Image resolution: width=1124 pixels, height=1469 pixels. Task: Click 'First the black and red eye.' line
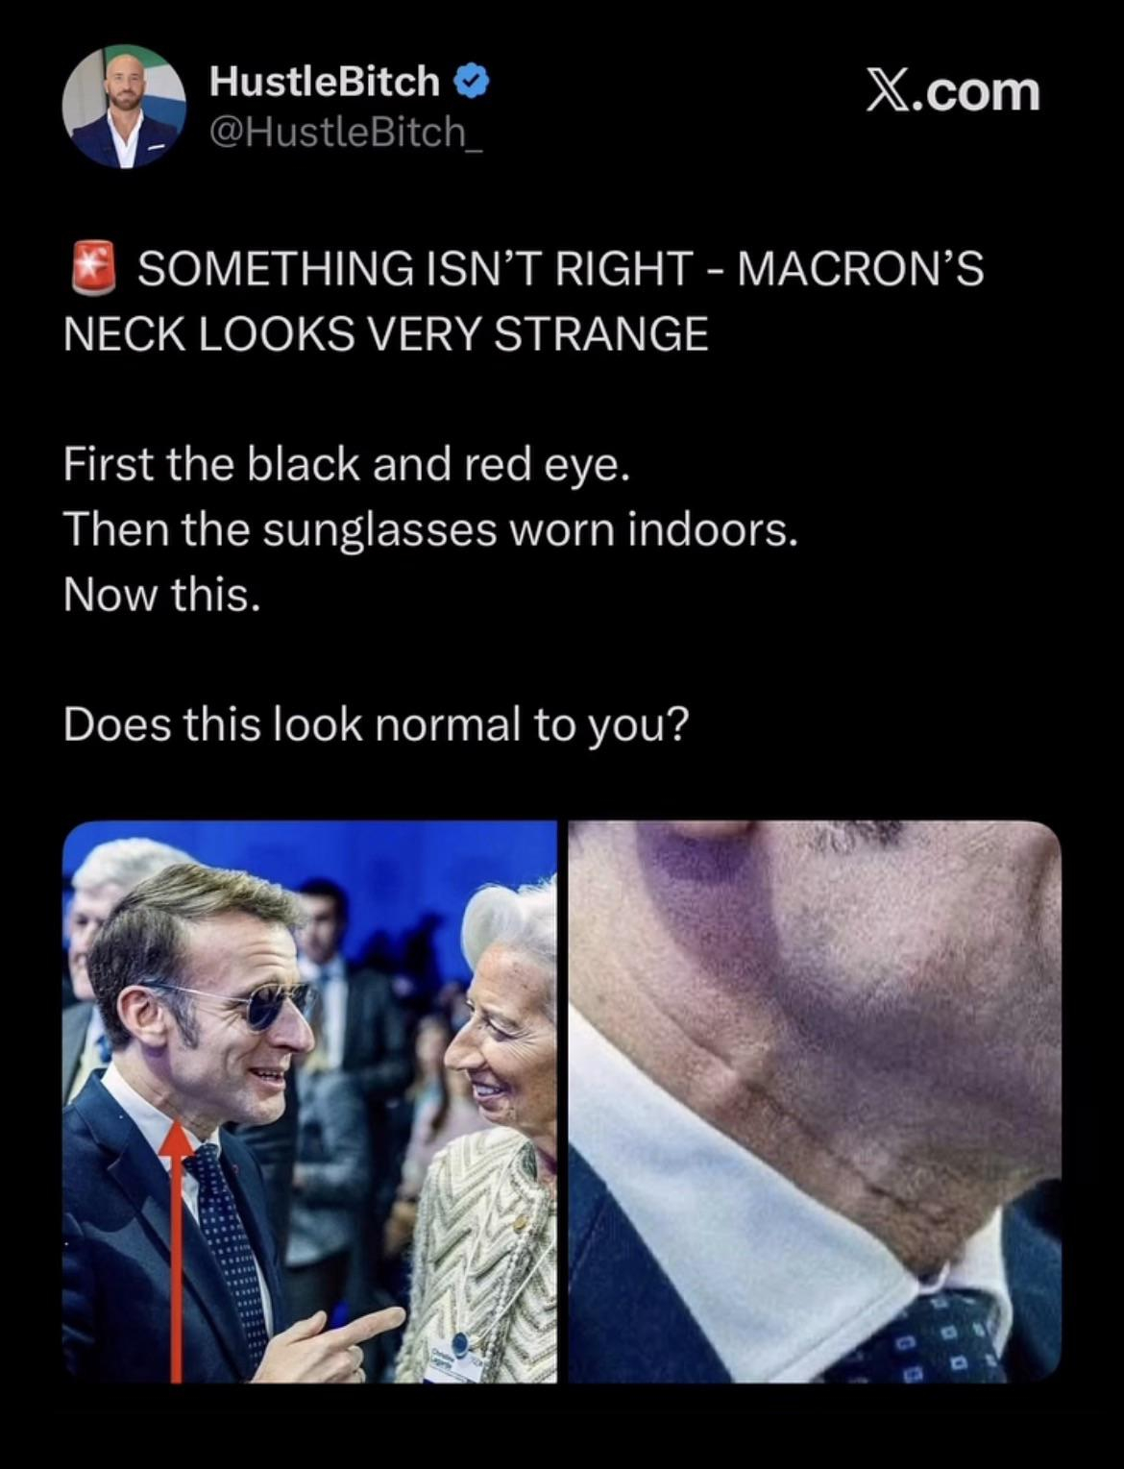click(x=347, y=464)
